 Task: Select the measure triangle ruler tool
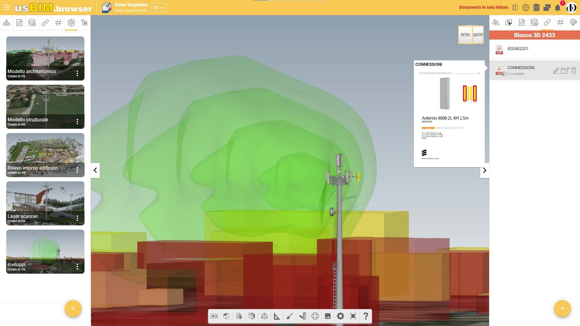click(277, 316)
